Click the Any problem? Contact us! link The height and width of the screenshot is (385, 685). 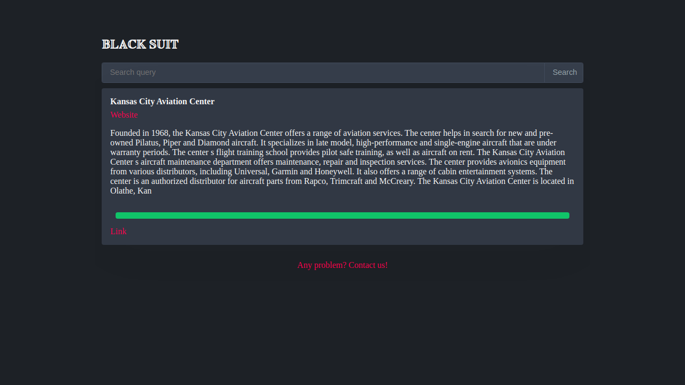coord(342,265)
